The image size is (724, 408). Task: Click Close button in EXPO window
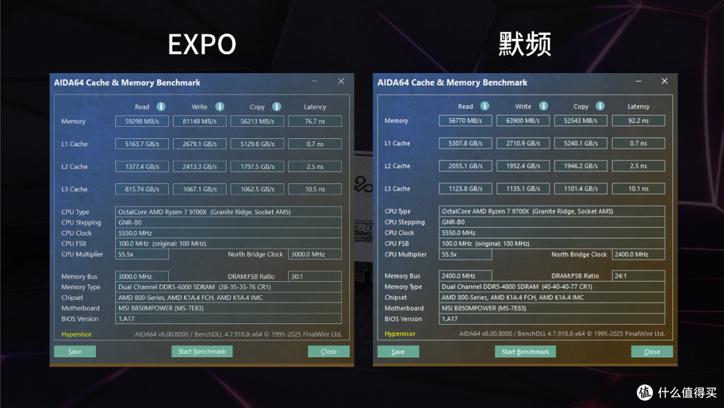click(x=328, y=352)
